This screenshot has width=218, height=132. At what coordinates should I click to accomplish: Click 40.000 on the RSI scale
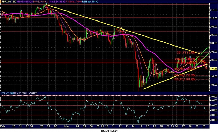coord(214,110)
